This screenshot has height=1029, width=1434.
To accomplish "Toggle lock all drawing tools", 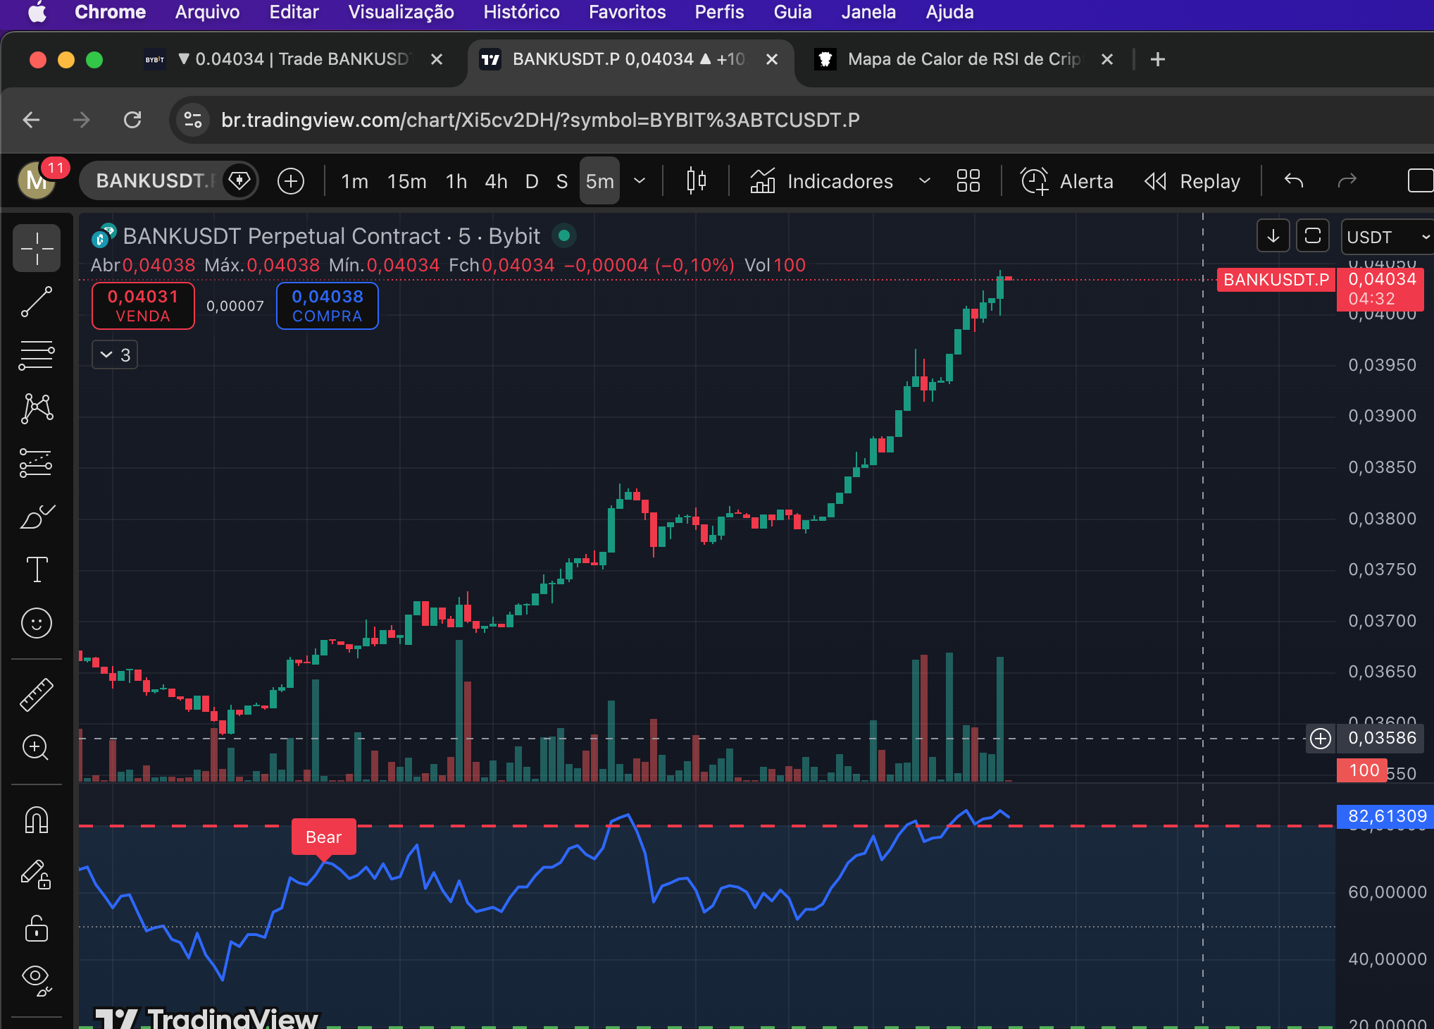I will click(37, 929).
